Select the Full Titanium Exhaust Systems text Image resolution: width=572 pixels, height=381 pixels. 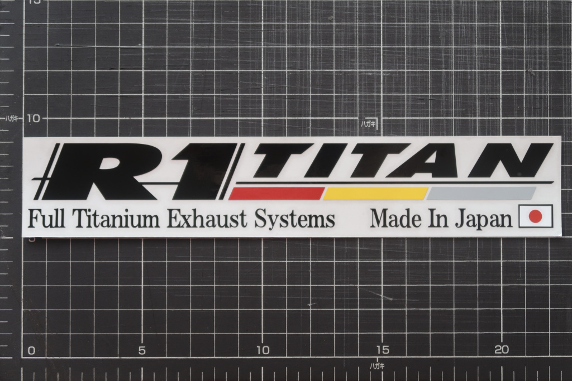(182, 218)
